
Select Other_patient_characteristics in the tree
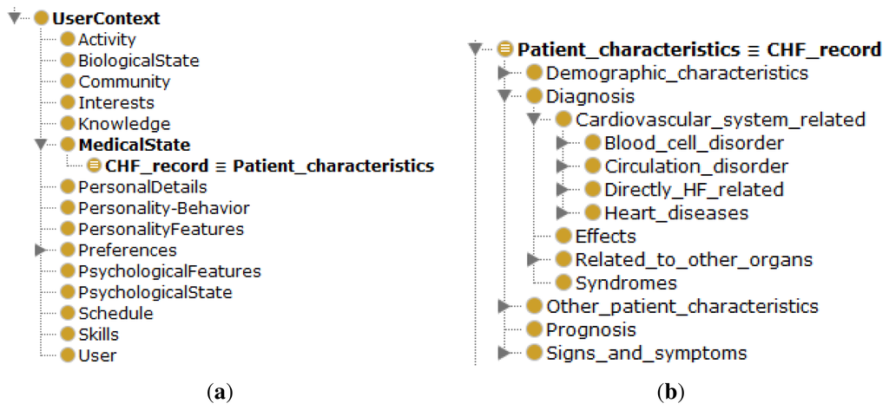[682, 306]
